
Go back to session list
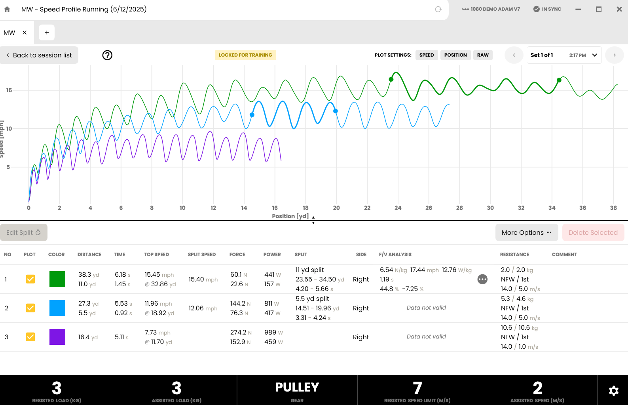click(x=39, y=55)
